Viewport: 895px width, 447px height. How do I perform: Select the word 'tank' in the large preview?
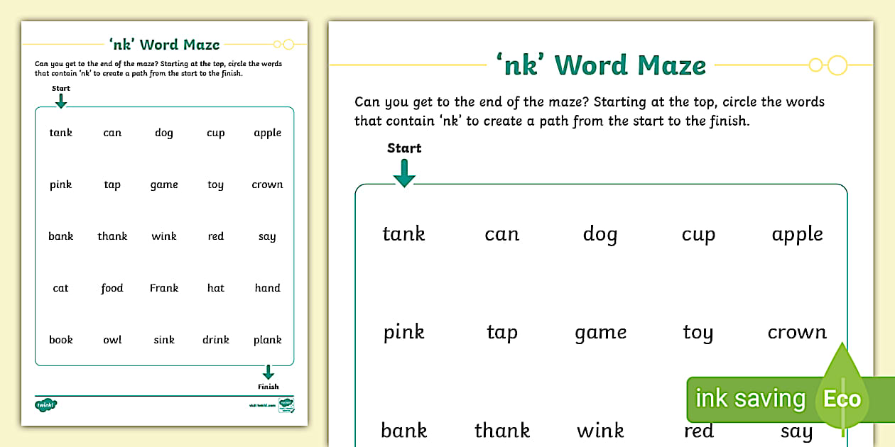403,233
